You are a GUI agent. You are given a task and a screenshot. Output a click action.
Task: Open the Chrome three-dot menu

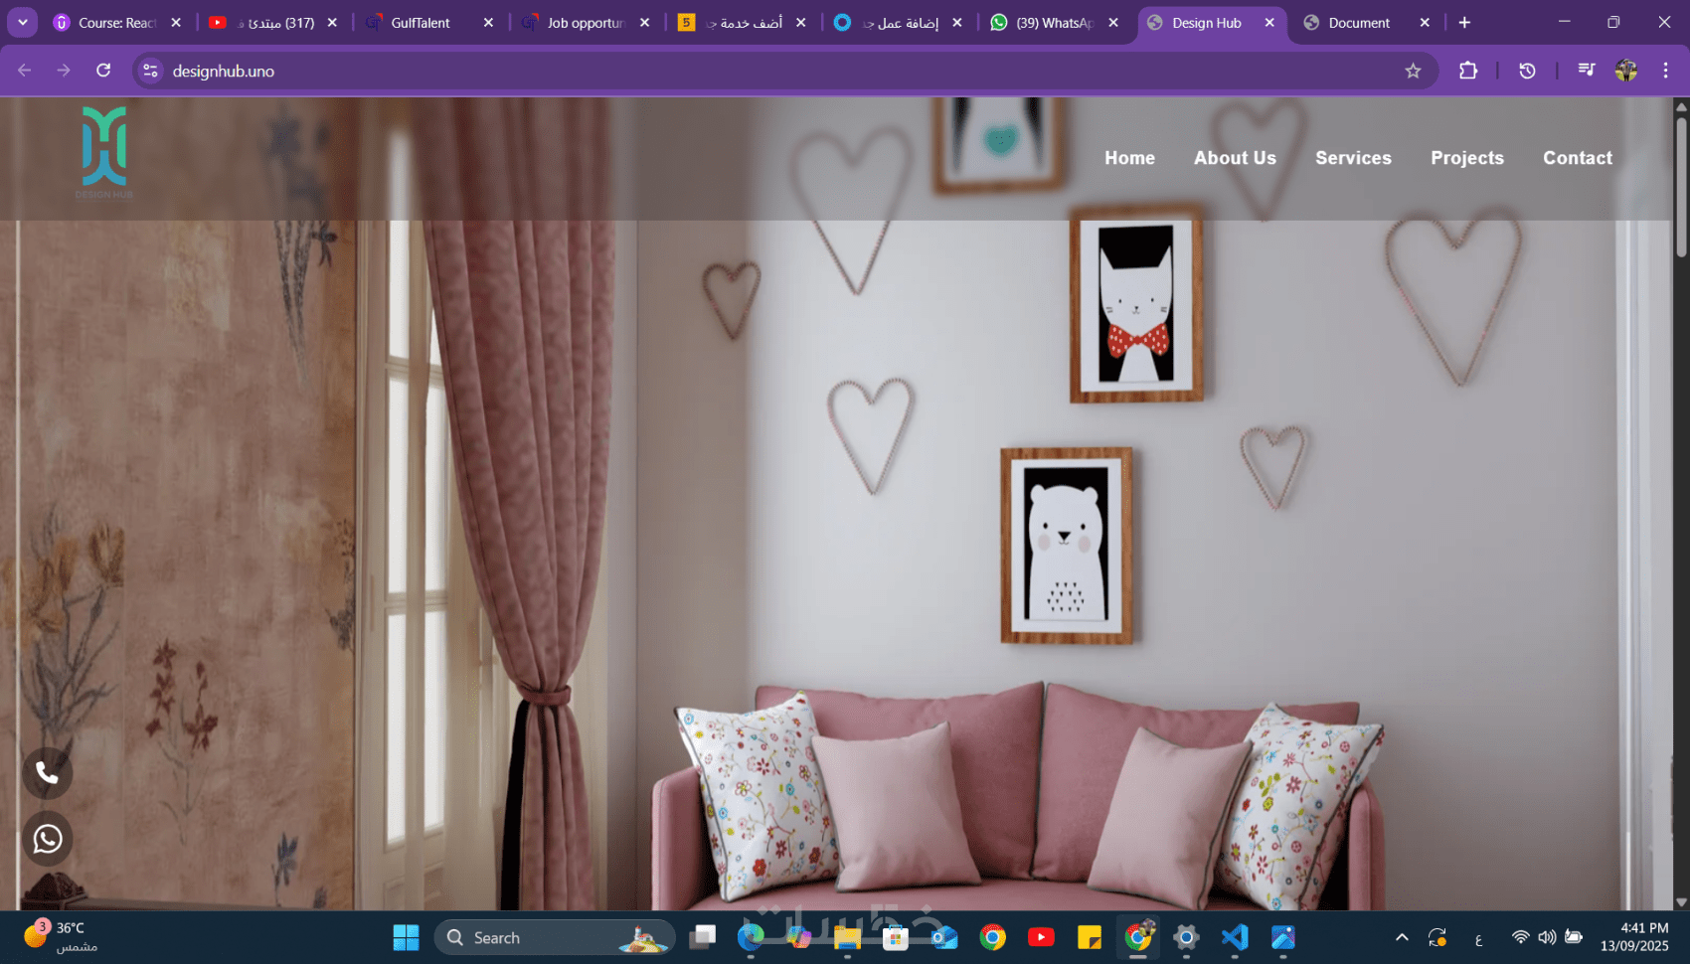1666,71
